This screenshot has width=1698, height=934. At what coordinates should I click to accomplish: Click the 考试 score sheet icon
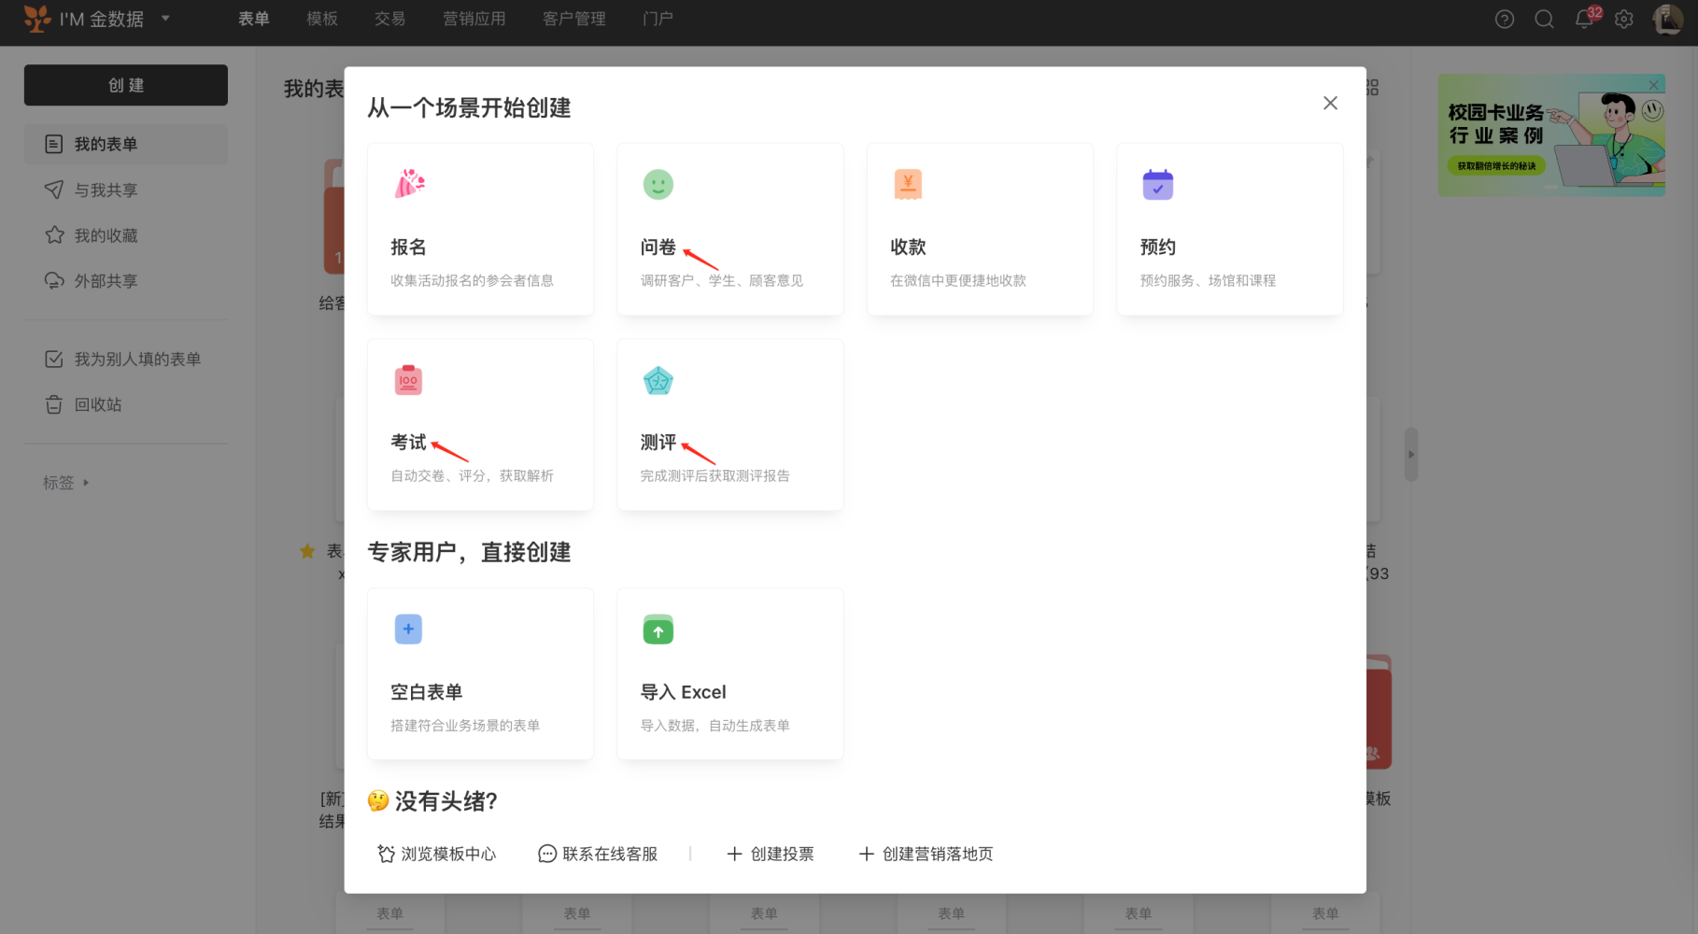click(x=408, y=380)
